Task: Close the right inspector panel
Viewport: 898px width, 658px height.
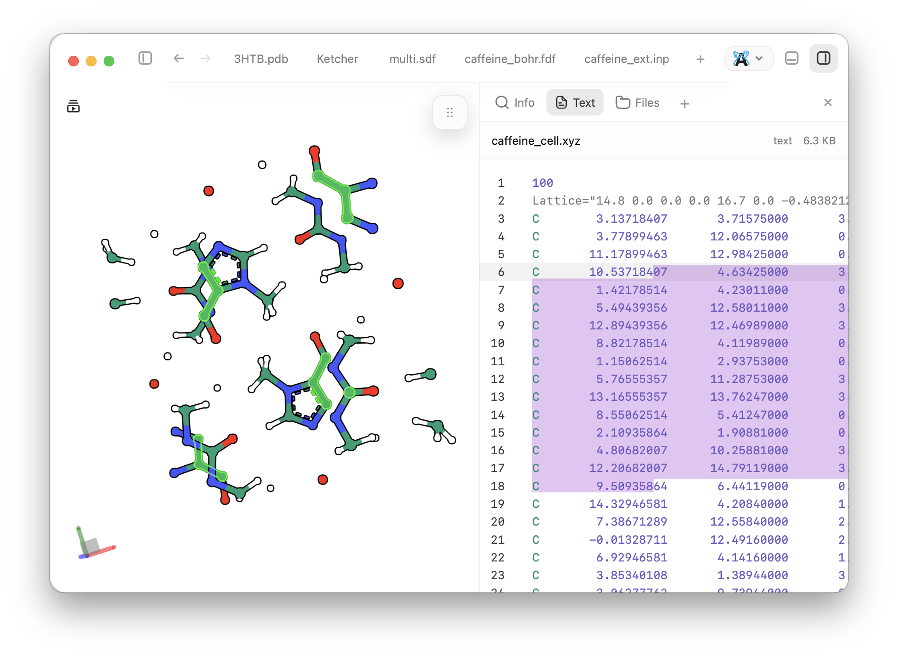Action: click(828, 102)
